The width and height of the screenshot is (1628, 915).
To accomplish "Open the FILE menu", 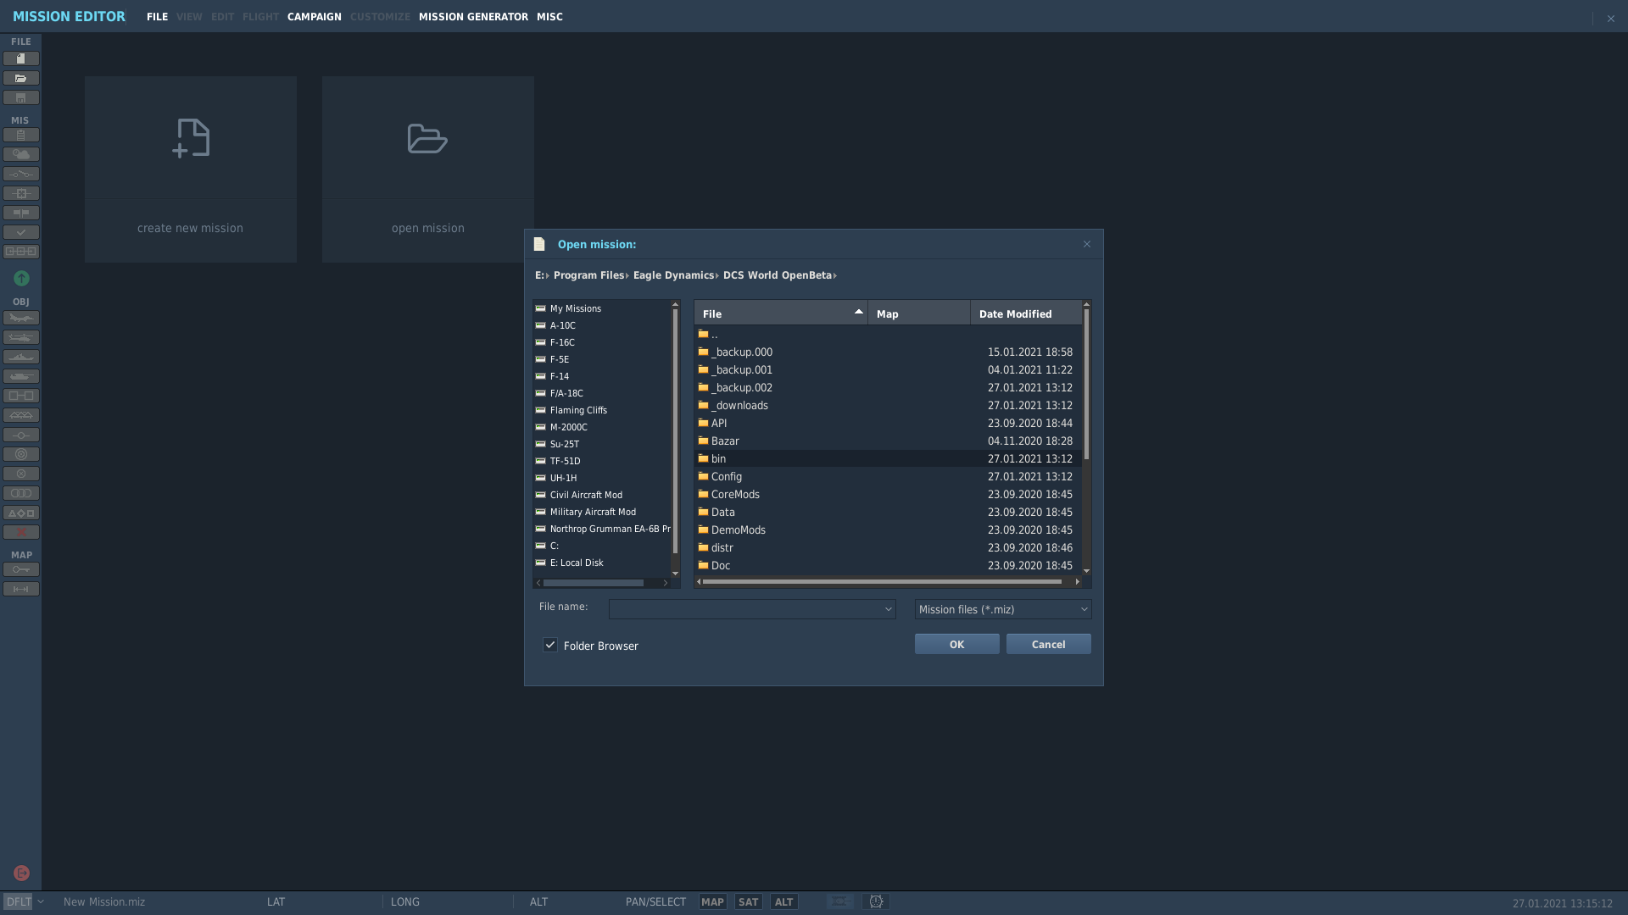I will point(157,17).
